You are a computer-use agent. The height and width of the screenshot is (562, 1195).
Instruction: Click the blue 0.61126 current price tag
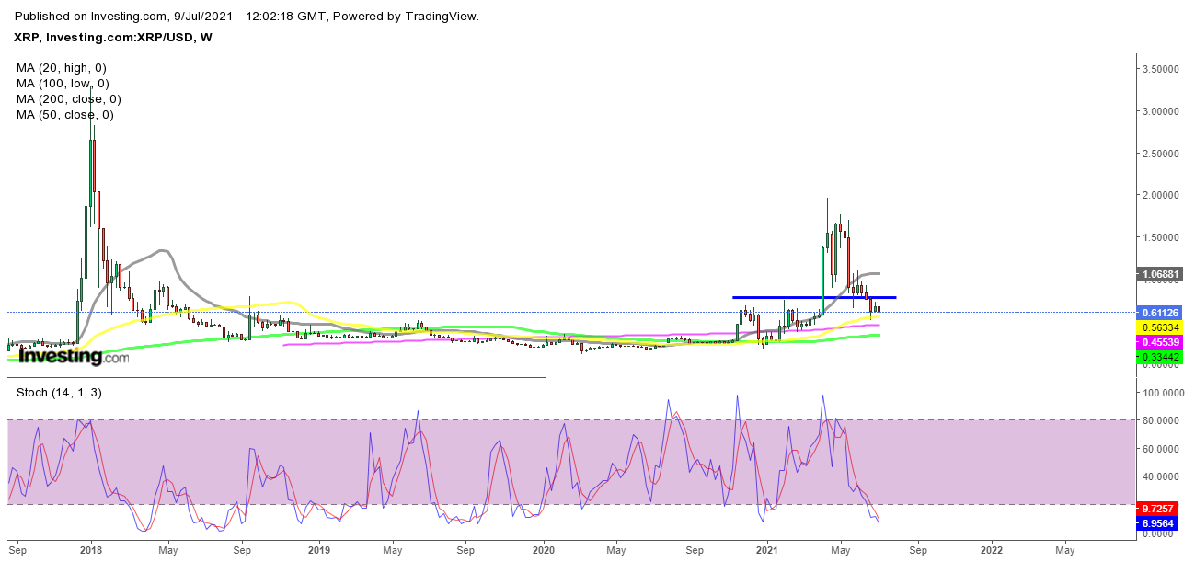(x=1162, y=313)
